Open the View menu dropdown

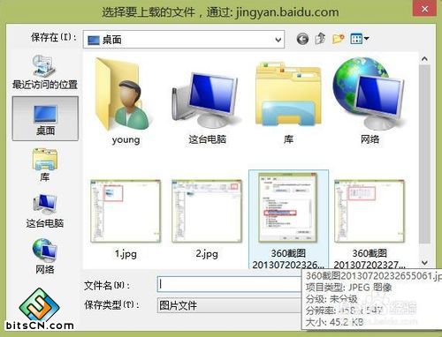[360, 39]
